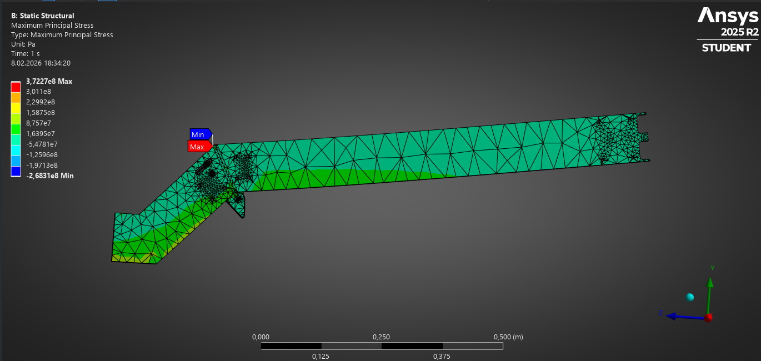
Task: Click the 3,7227e8 Max legend value
Action: [49, 81]
